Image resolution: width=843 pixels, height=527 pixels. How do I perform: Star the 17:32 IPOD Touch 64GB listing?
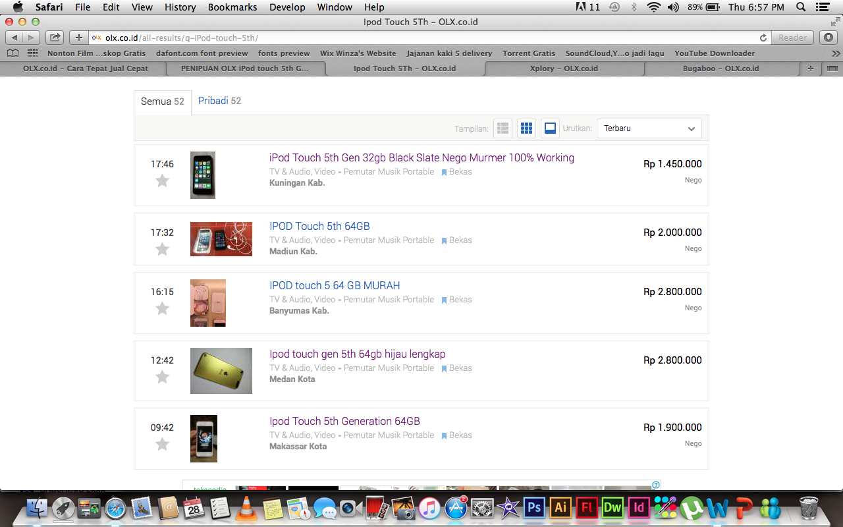tap(162, 249)
